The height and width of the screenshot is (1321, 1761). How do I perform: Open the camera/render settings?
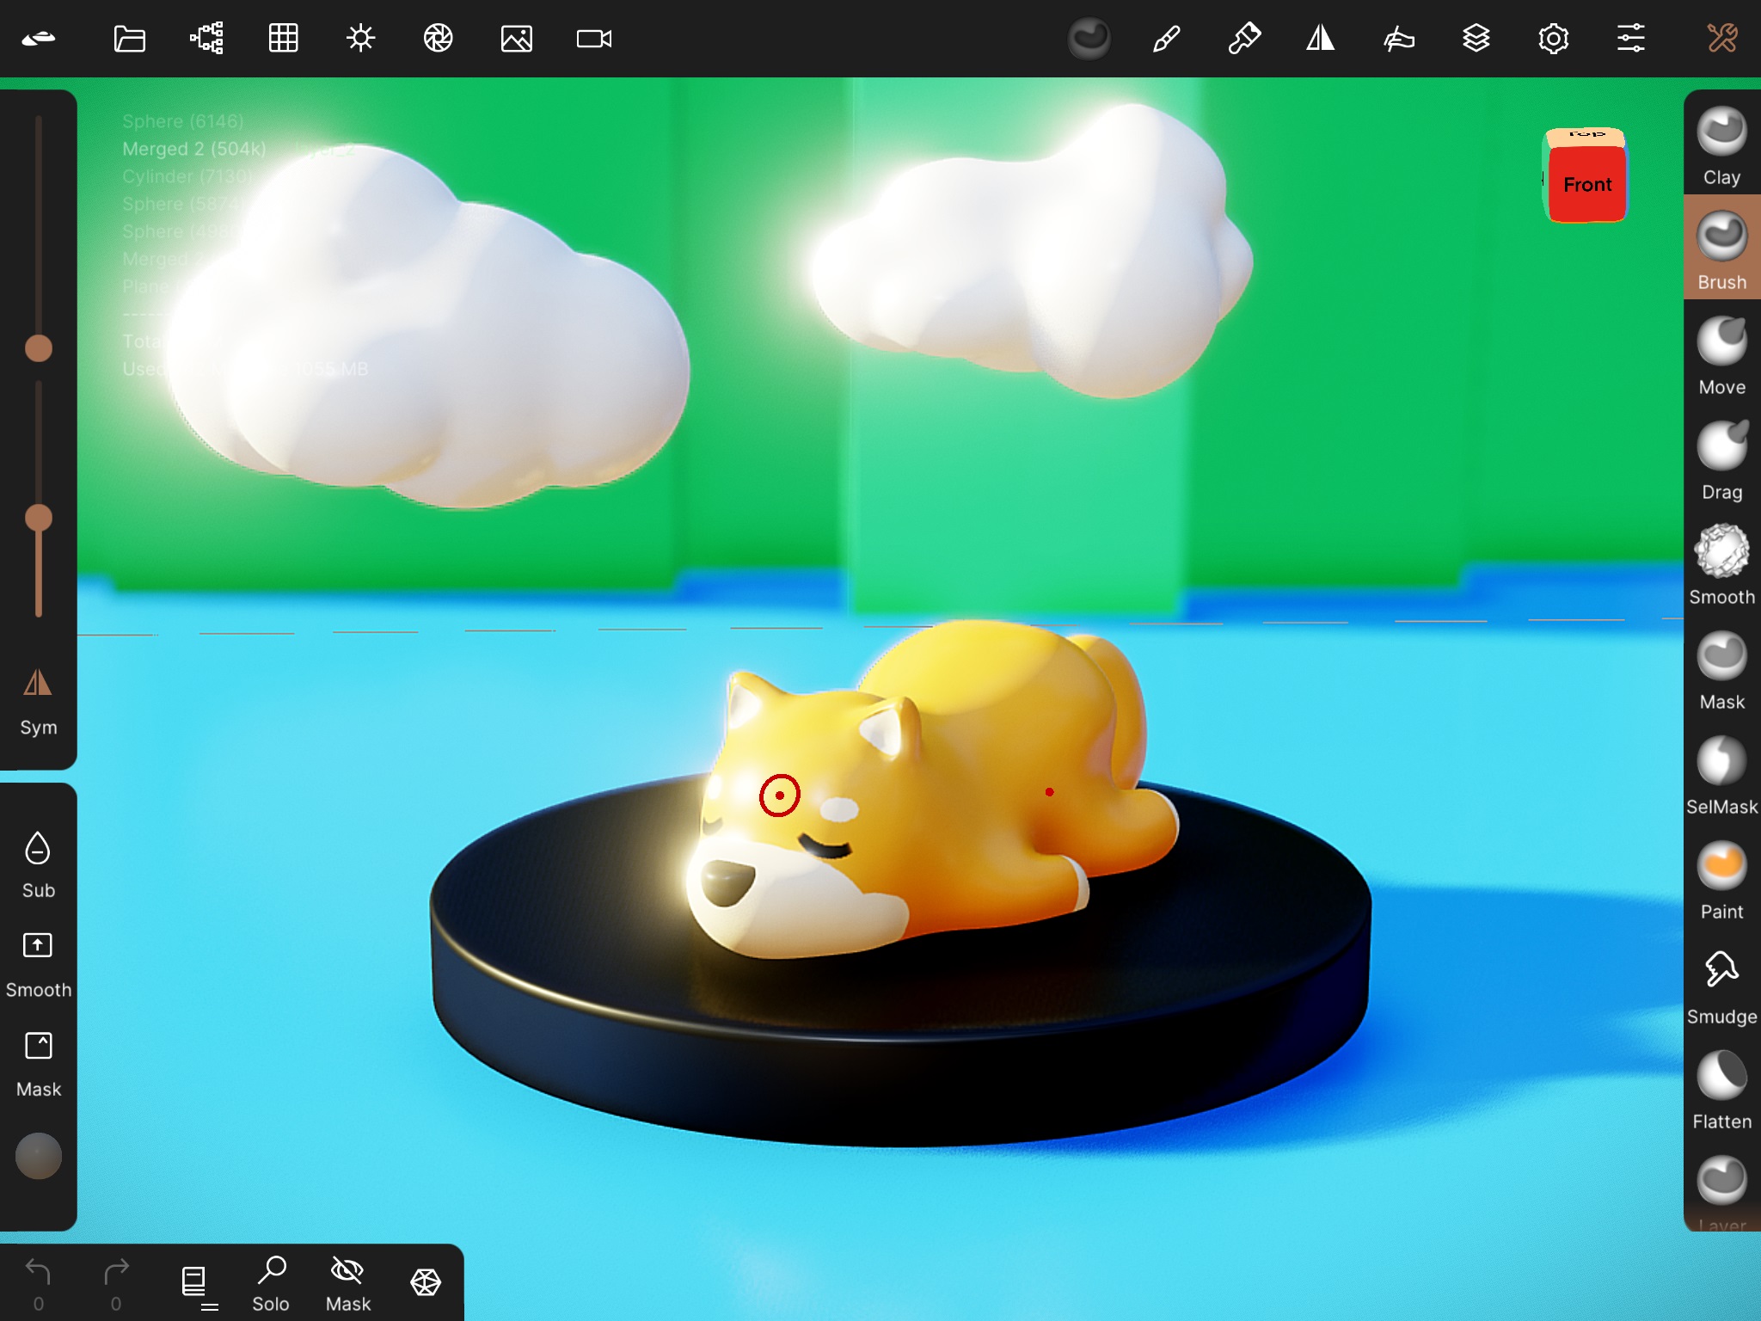point(592,38)
